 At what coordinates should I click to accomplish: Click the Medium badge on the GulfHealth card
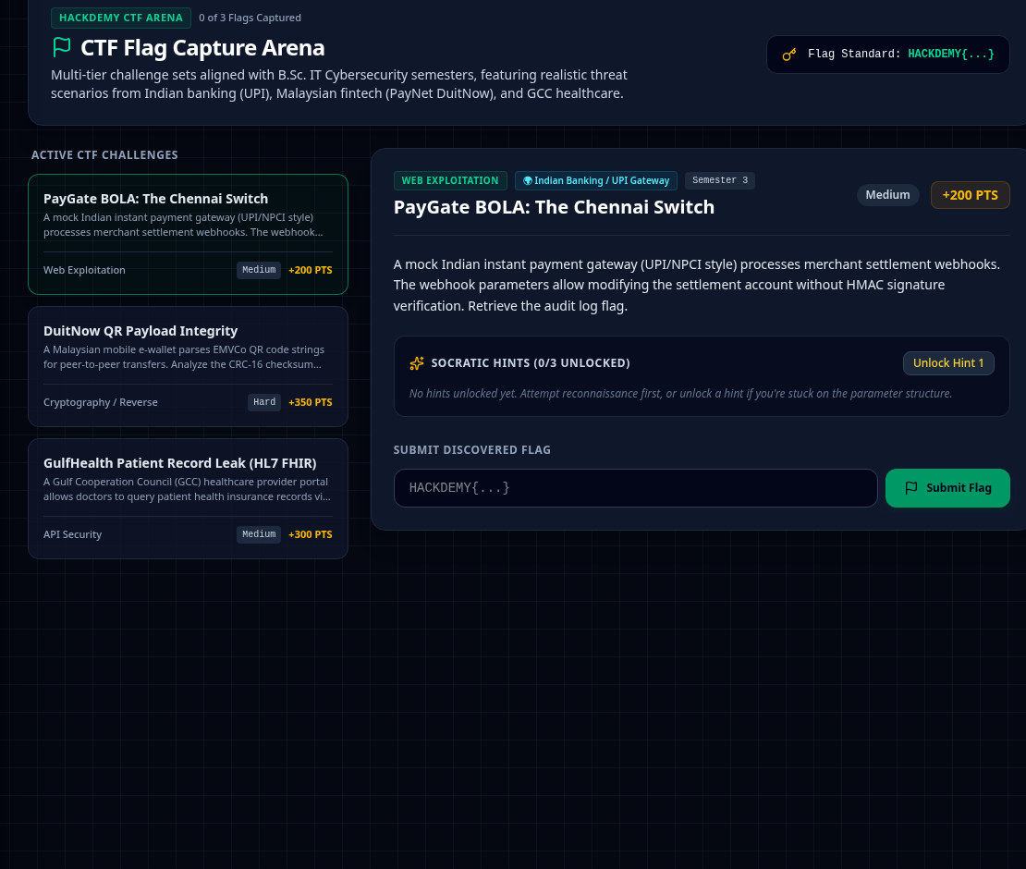[259, 534]
